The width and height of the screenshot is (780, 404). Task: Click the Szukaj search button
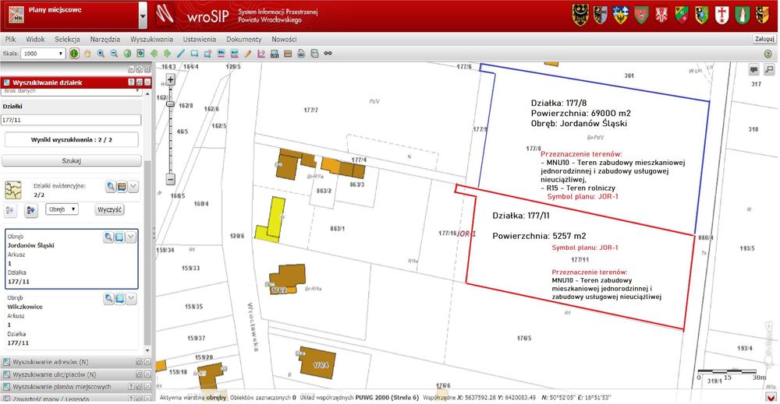[72, 161]
